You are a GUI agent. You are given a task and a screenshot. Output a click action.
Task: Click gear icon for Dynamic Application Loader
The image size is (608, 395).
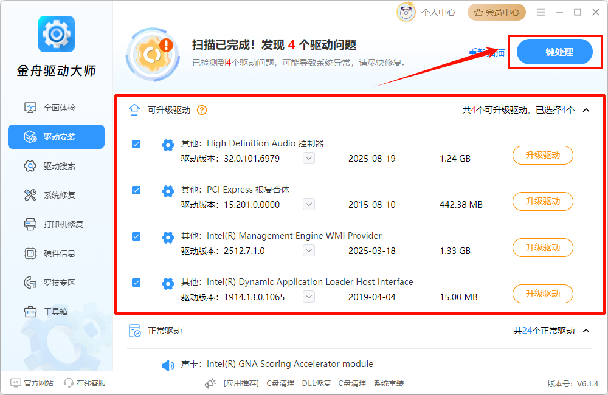(168, 283)
